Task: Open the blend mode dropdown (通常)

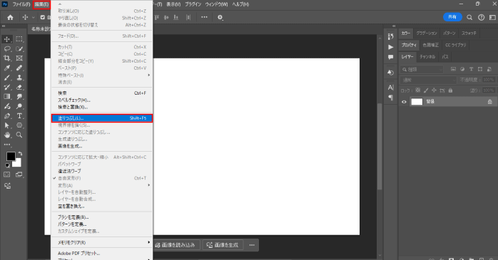Action: 429,80
